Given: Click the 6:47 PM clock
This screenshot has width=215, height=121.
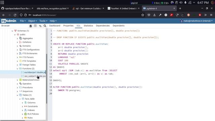Looking at the screenshot, I should pos(203,3).
